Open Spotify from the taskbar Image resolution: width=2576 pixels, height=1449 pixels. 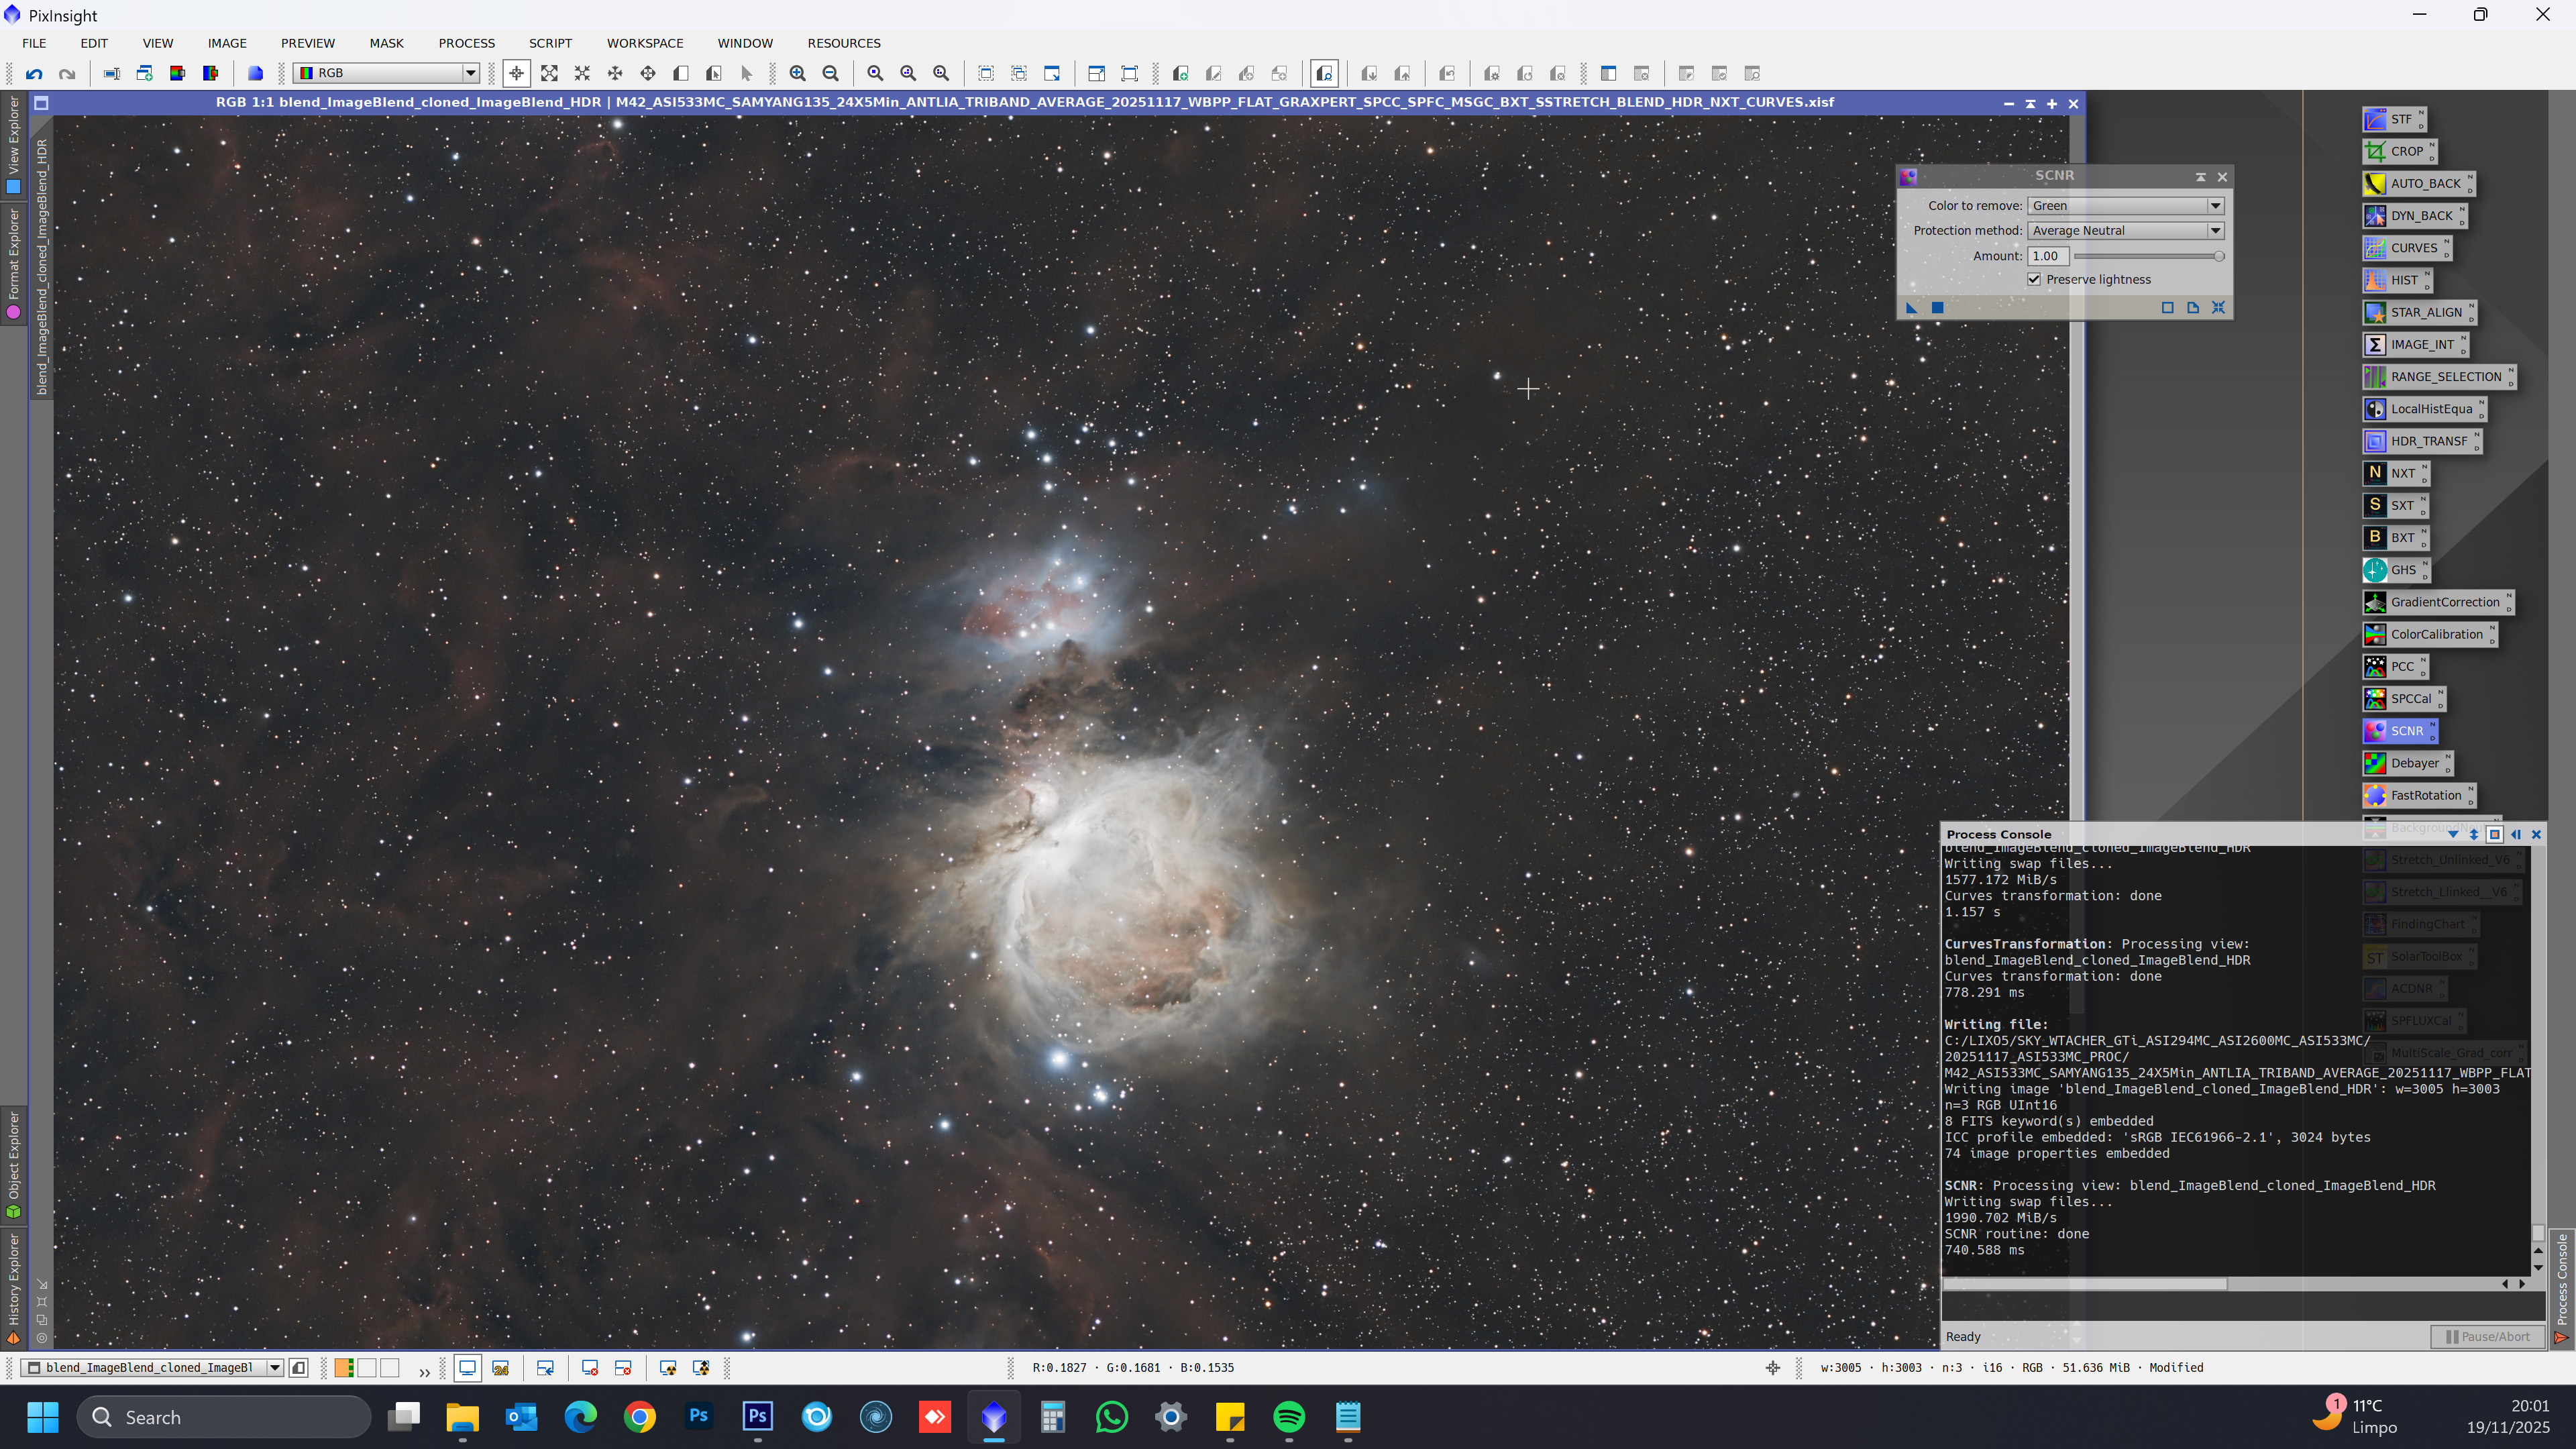point(1289,1417)
